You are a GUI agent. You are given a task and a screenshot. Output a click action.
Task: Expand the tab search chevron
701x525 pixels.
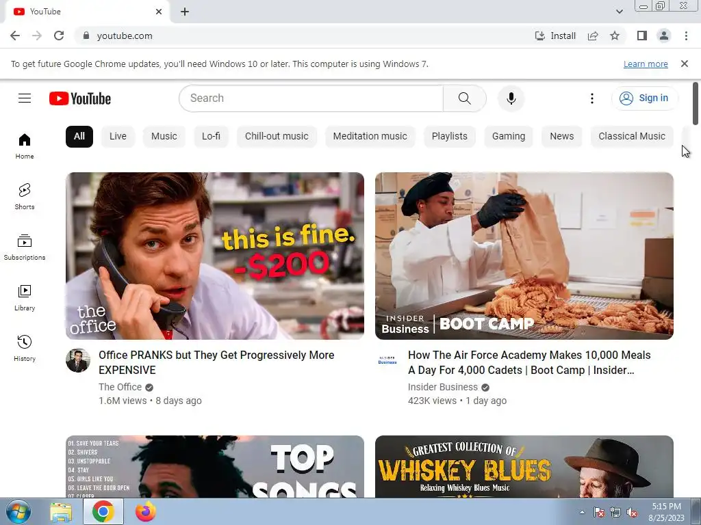click(619, 12)
